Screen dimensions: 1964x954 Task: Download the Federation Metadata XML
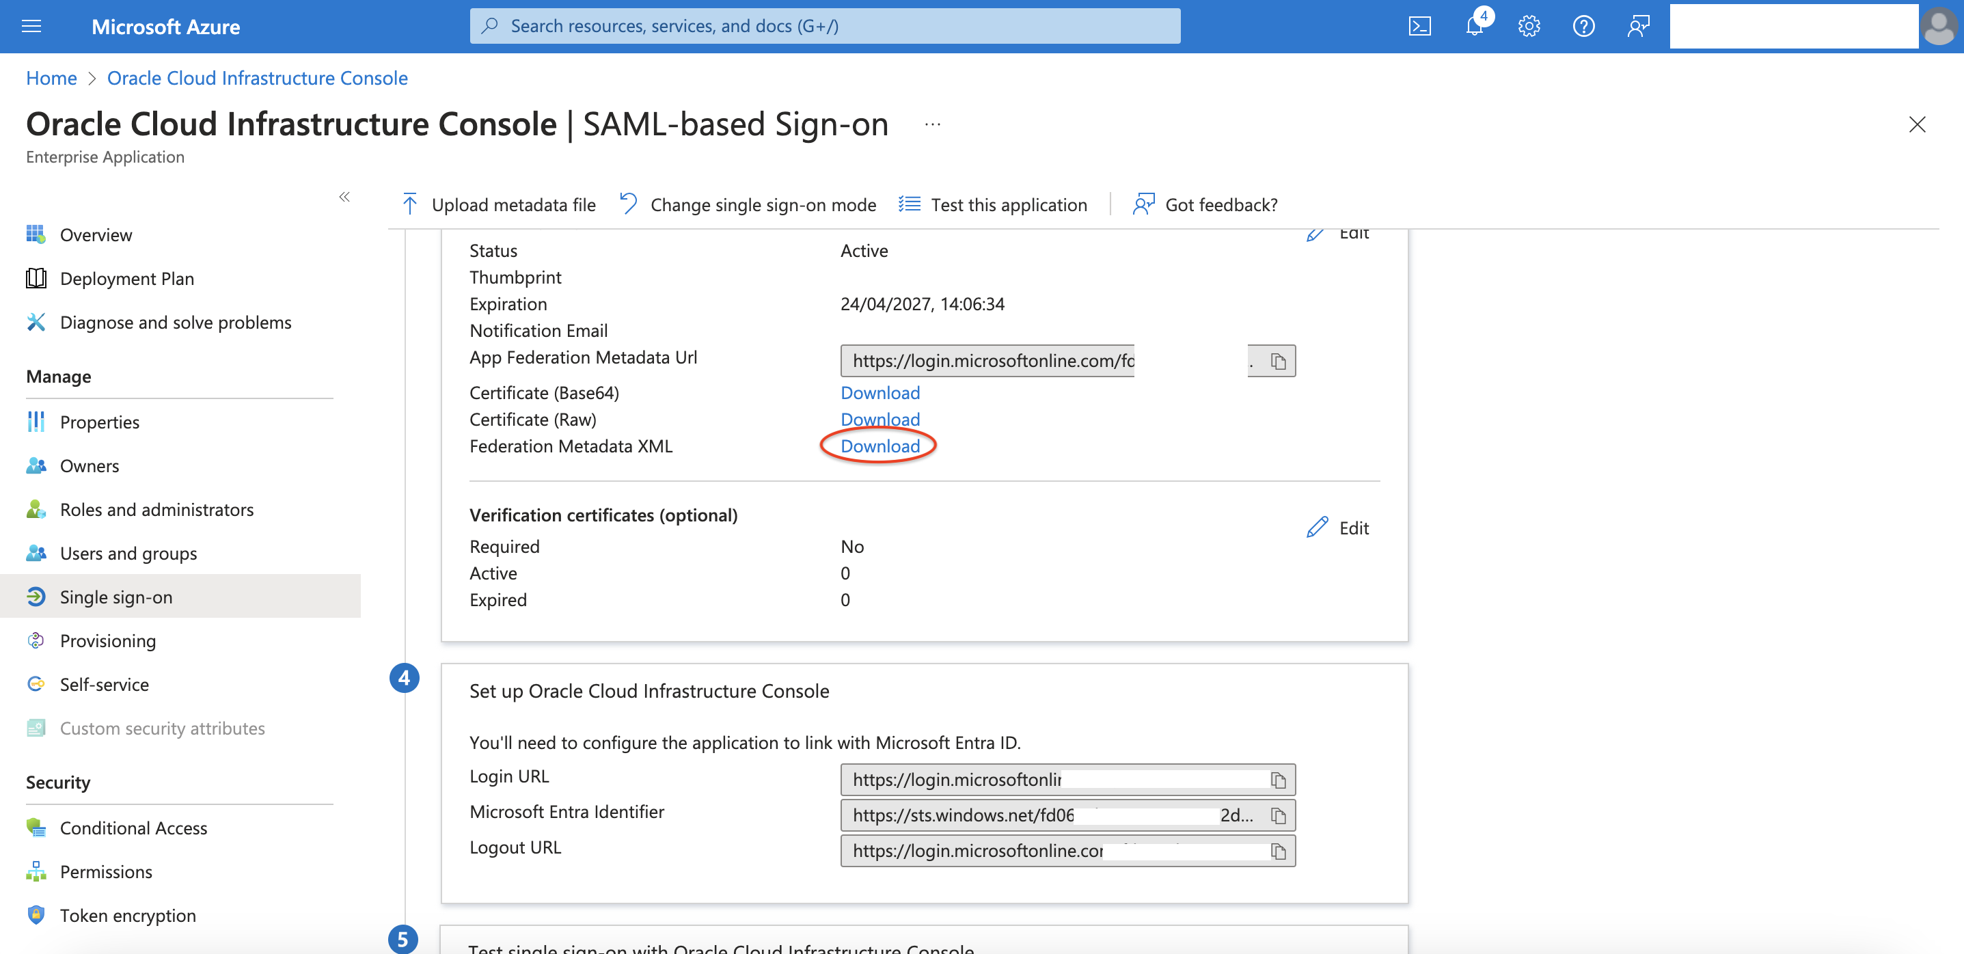pyautogui.click(x=879, y=446)
